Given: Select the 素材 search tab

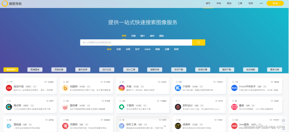Looking at the screenshot, I should [152, 36].
